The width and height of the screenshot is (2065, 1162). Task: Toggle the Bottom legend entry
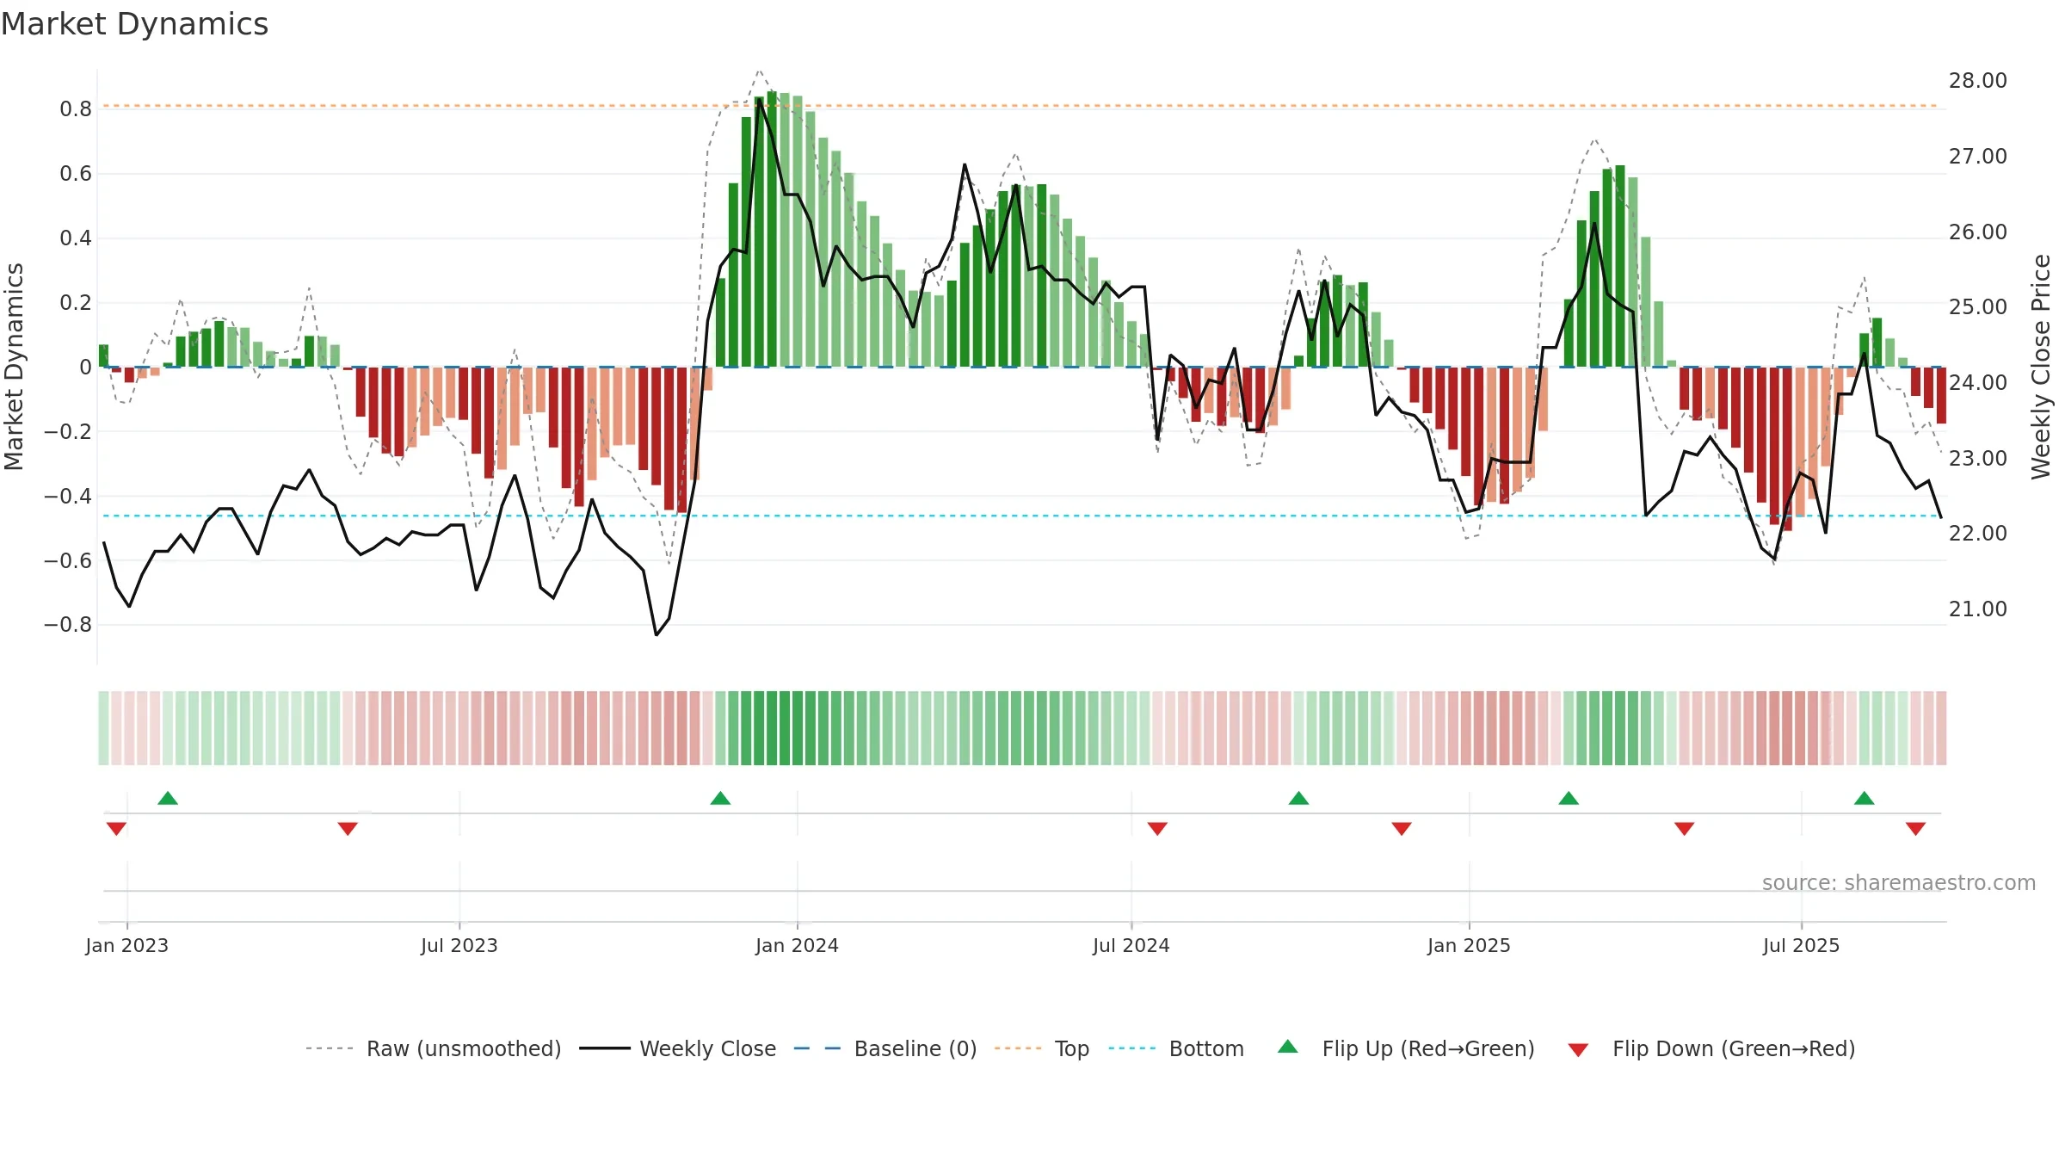1176,1048
